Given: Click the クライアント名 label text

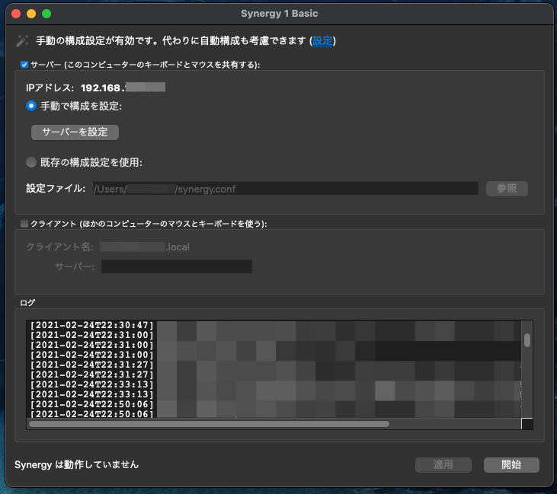Looking at the screenshot, I should pyautogui.click(x=59, y=247).
